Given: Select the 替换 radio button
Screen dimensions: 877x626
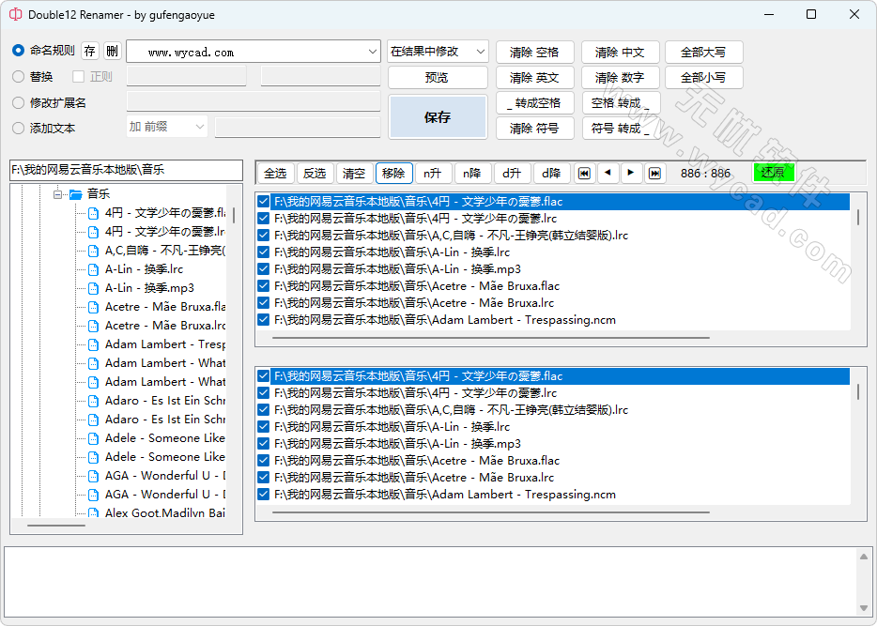Looking at the screenshot, I should click(x=17, y=76).
